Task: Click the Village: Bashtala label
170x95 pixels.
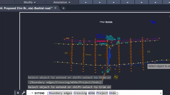Action: (106, 22)
